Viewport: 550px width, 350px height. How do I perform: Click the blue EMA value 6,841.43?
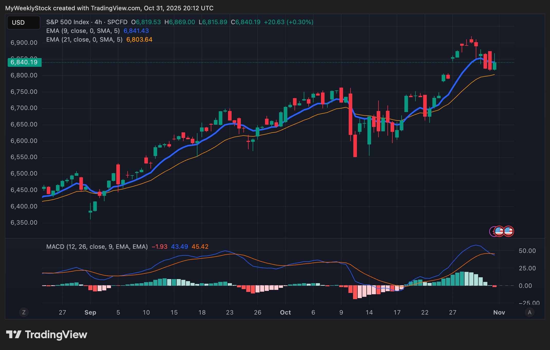coord(136,31)
